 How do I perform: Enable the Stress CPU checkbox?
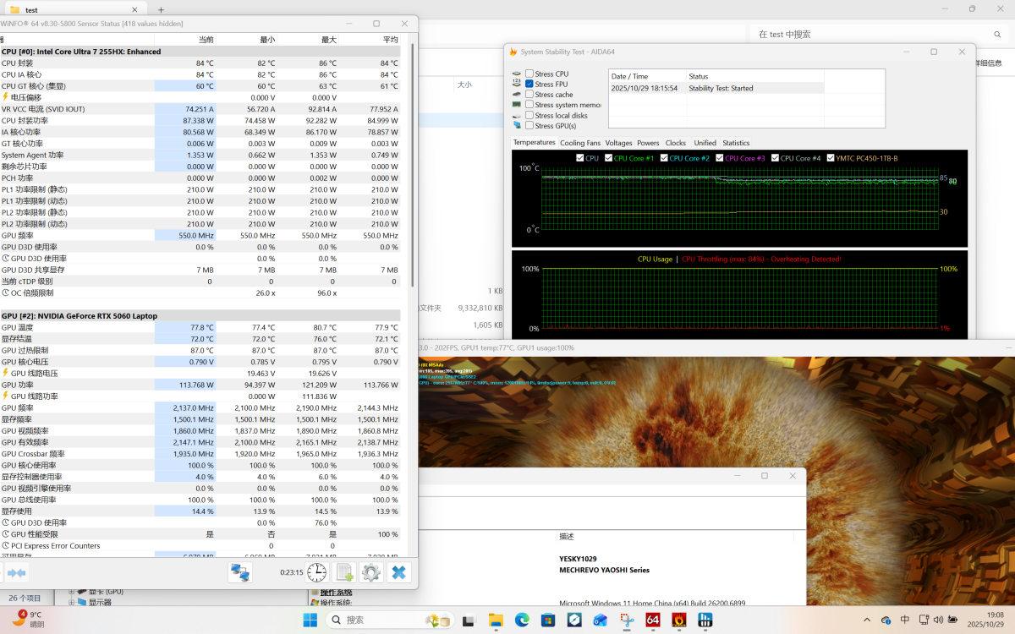[x=529, y=74]
